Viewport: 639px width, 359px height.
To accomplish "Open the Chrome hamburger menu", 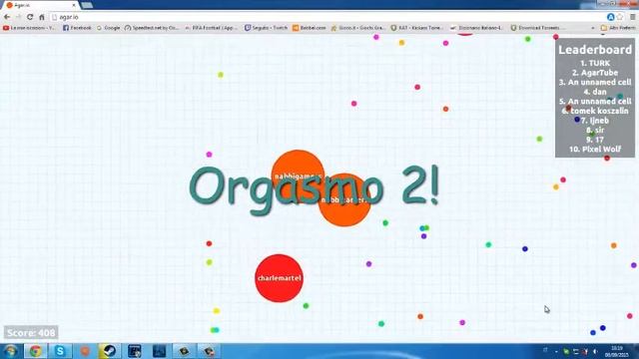I will coord(632,17).
